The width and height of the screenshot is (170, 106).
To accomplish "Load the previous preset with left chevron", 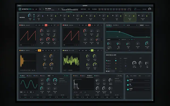I will pyautogui.click(x=43, y=9).
